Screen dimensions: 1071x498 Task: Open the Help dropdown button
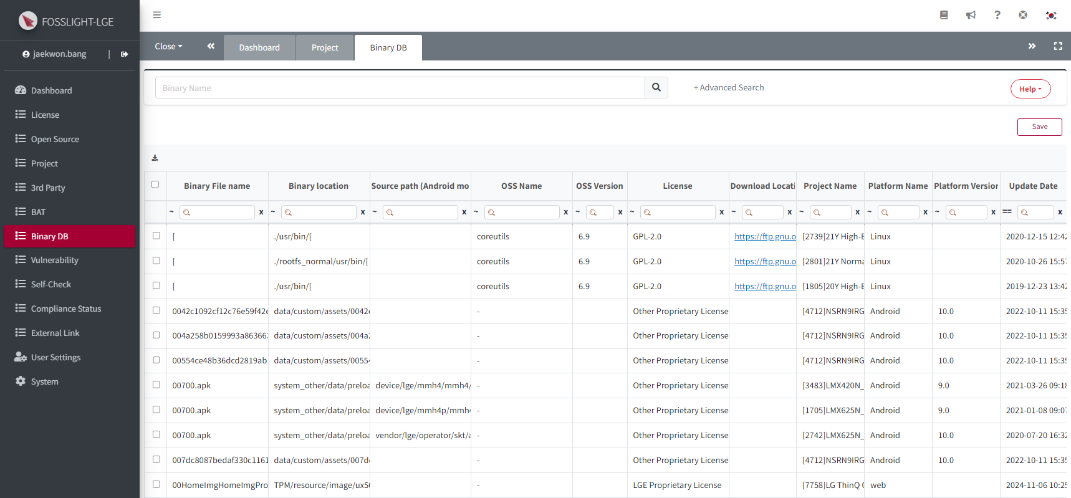coord(1030,89)
